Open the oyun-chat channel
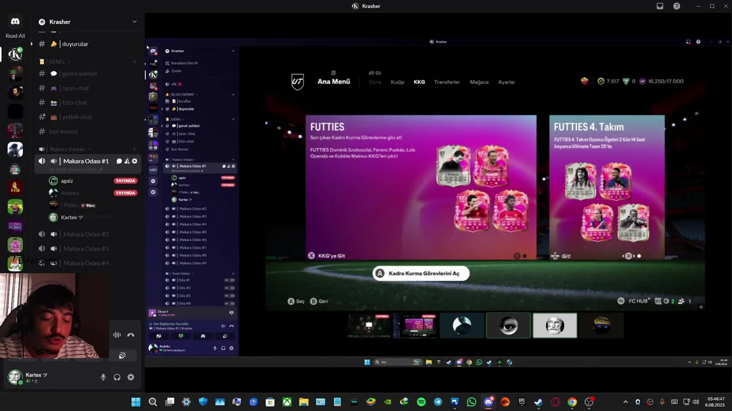732x411 pixels. (88, 88)
